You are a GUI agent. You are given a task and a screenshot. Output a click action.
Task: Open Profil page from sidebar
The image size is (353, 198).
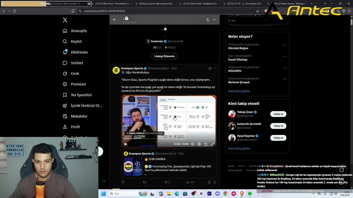[71, 127]
